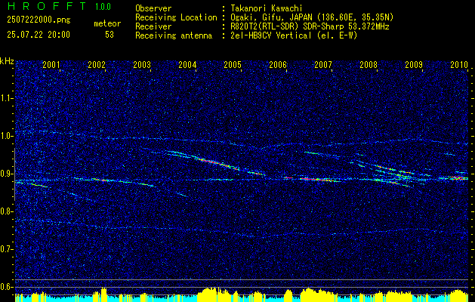
Task: Click frequency axis label 0.6
Action: point(6,287)
